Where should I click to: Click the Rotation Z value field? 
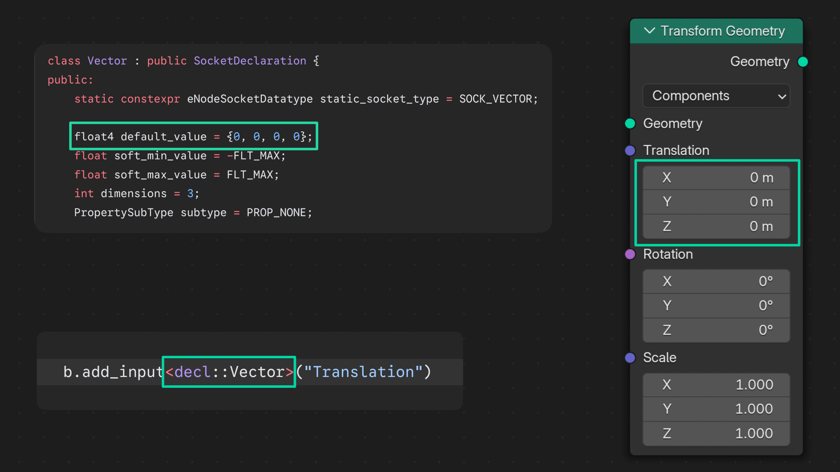(x=716, y=330)
